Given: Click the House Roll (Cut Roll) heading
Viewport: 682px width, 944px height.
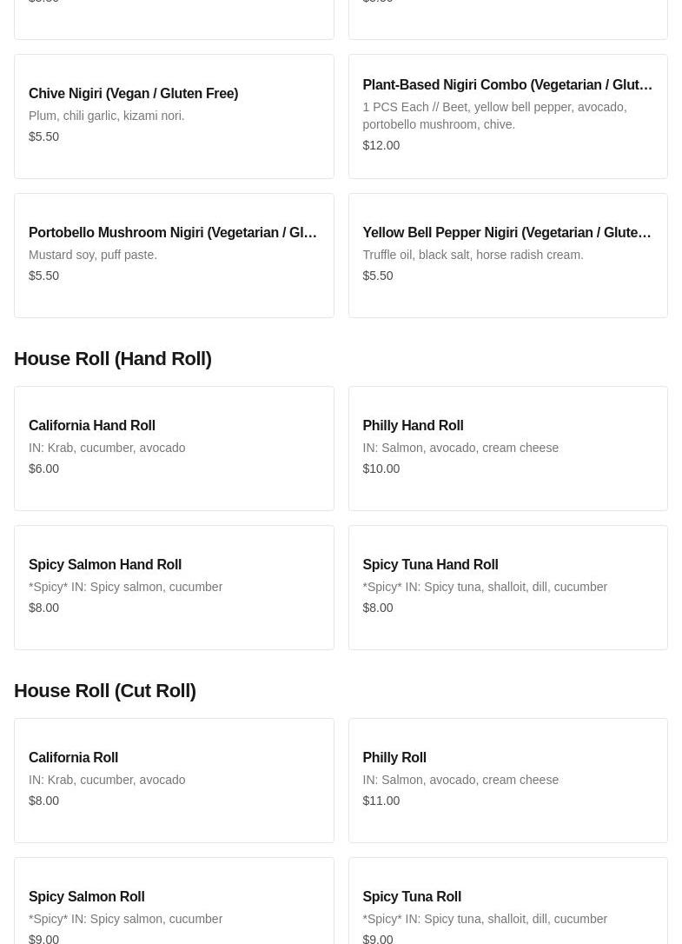Looking at the screenshot, I should pos(105,691).
